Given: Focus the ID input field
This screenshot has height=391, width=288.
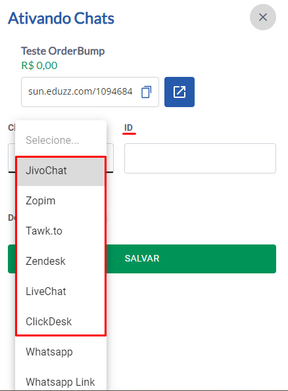Looking at the screenshot, I should pyautogui.click(x=200, y=158).
